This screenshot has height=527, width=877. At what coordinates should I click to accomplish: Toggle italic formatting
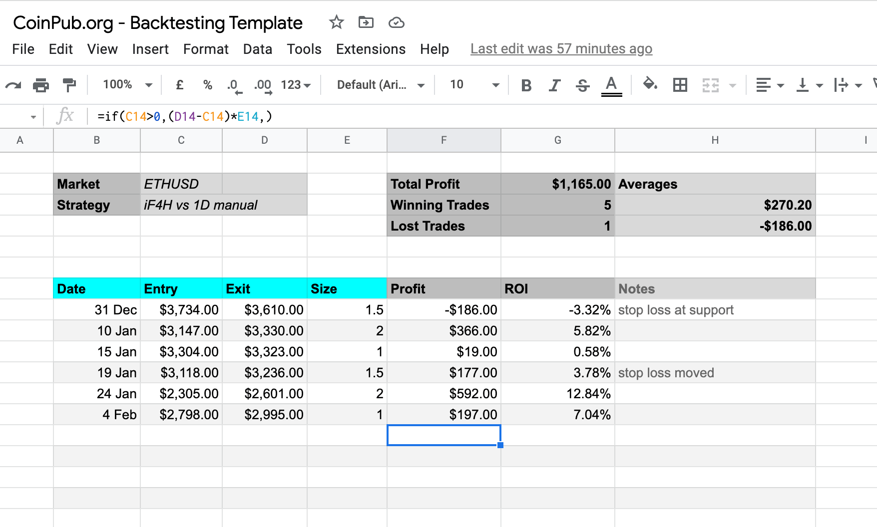point(554,85)
